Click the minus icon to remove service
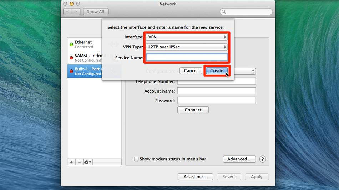The image size is (339, 190). tap(79, 162)
